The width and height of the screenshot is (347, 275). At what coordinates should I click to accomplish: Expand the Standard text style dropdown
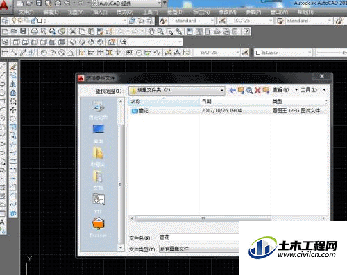pyautogui.click(x=212, y=21)
